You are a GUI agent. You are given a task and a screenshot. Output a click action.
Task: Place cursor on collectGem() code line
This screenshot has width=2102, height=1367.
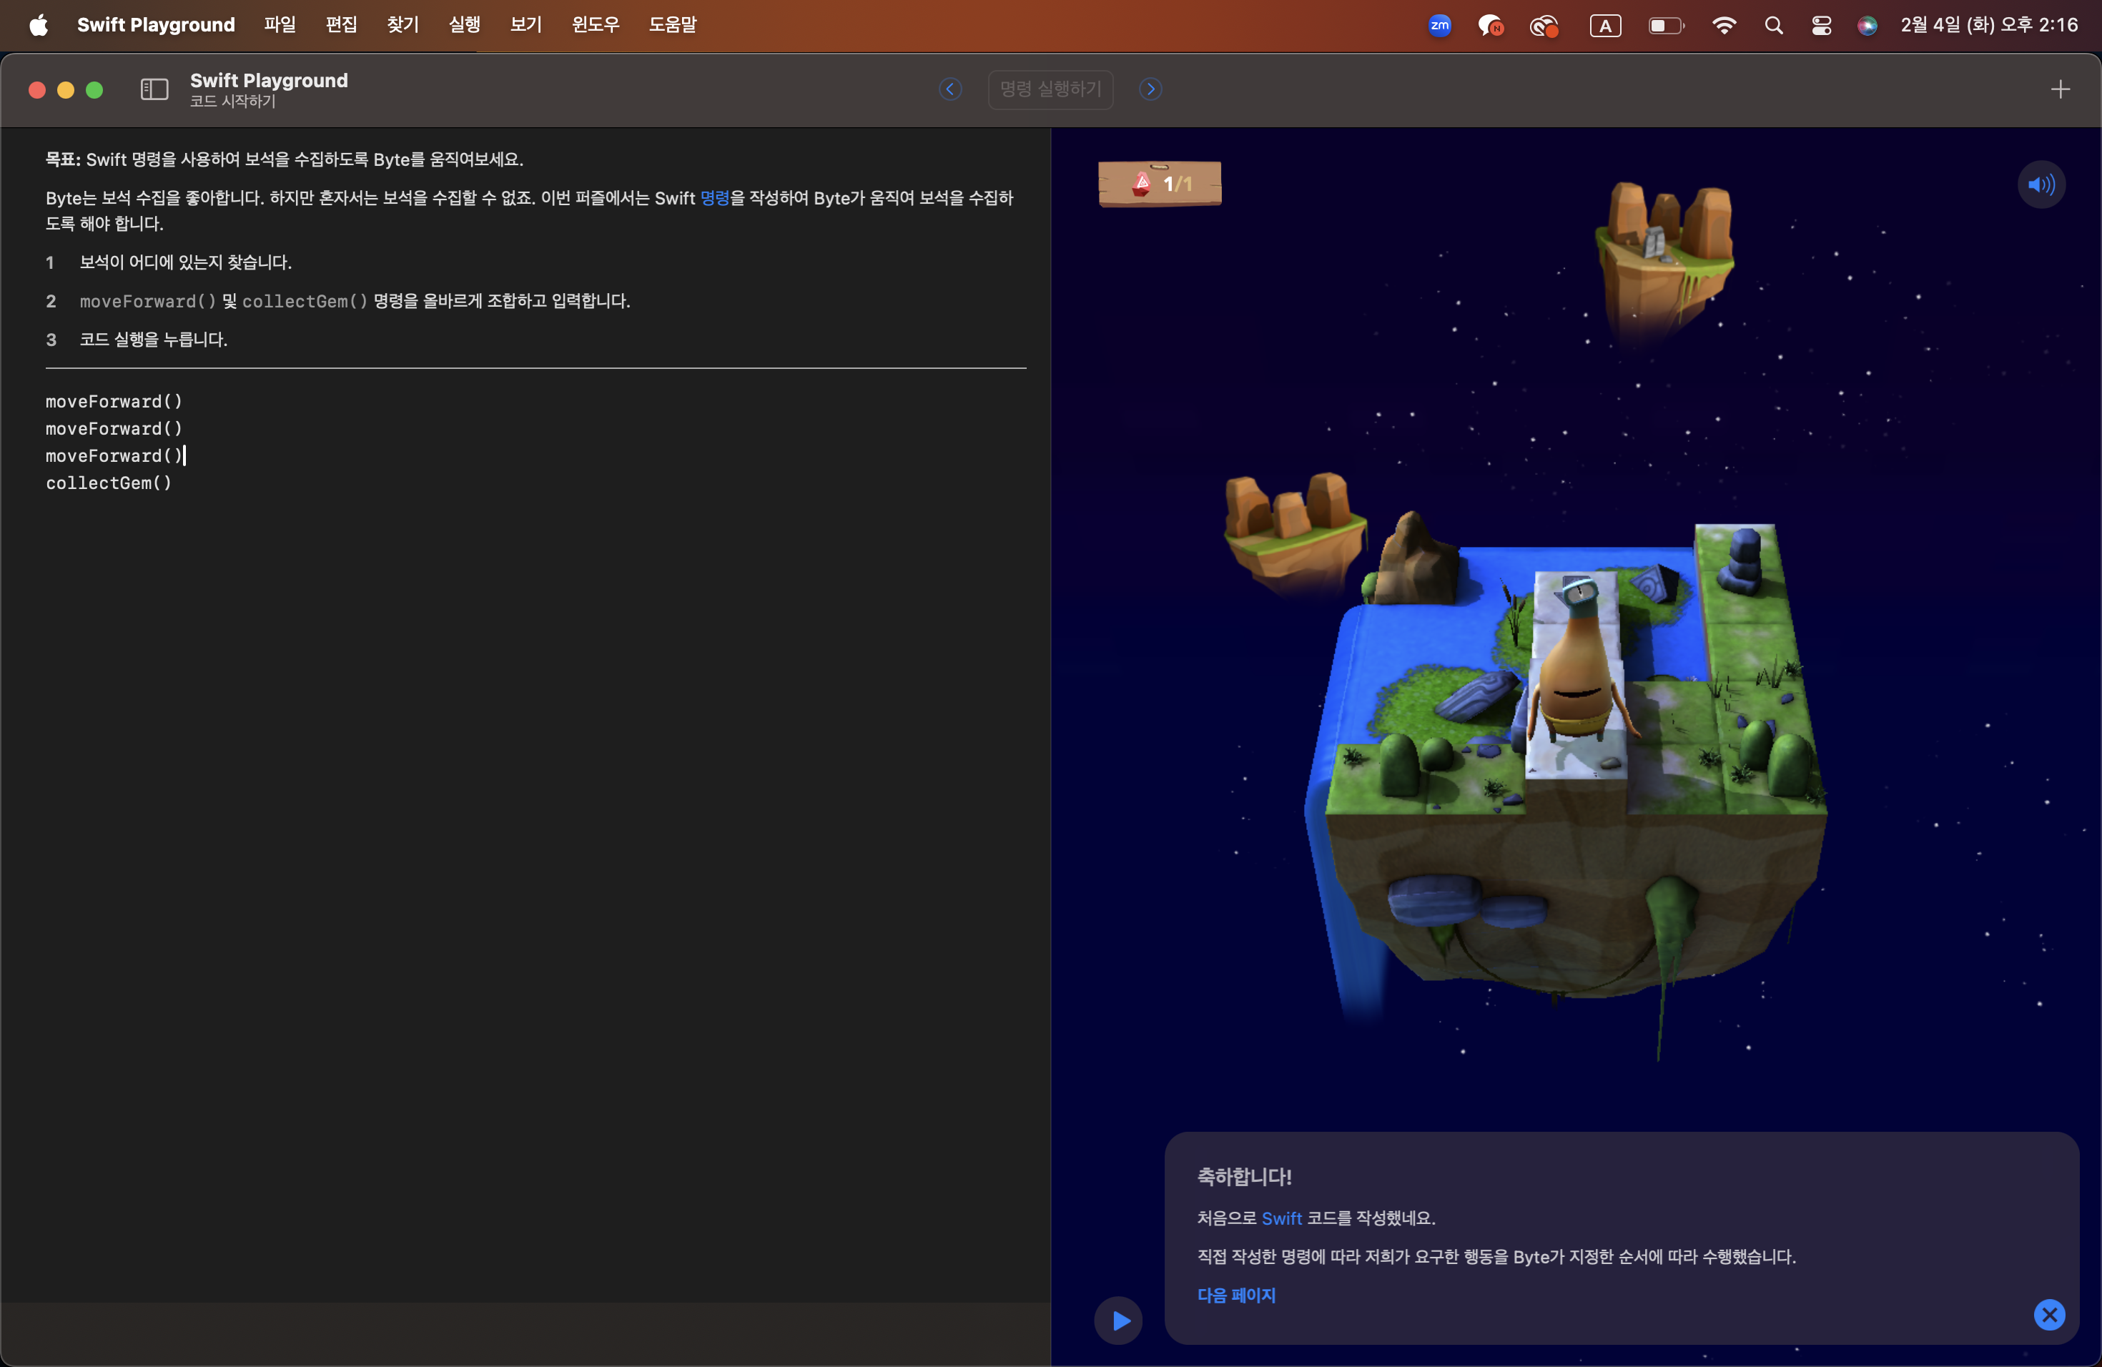109,483
